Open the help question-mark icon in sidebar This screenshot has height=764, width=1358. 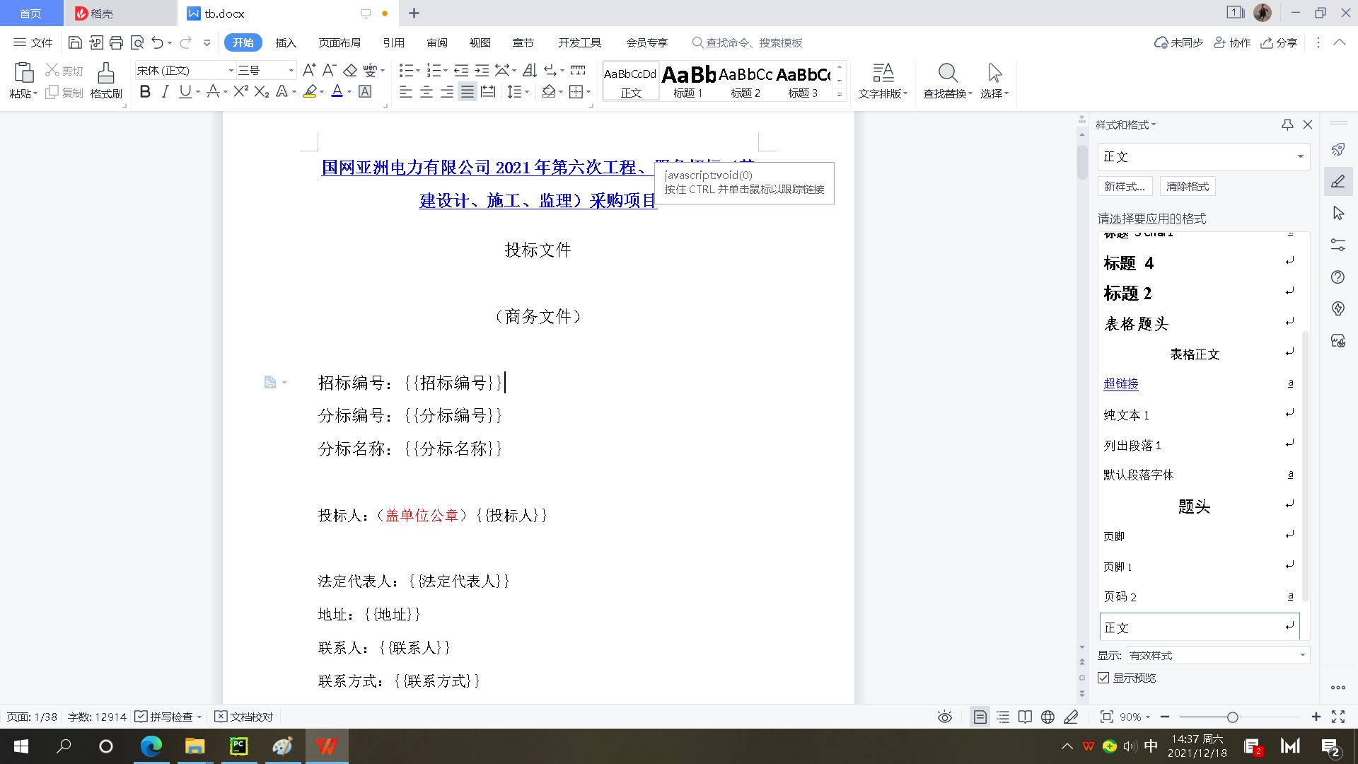pyautogui.click(x=1337, y=277)
